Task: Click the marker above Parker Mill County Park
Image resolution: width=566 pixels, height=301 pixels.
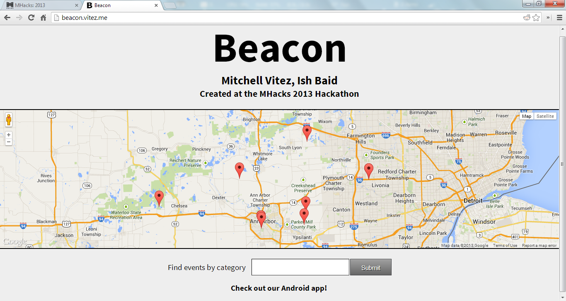Action: coord(304,217)
